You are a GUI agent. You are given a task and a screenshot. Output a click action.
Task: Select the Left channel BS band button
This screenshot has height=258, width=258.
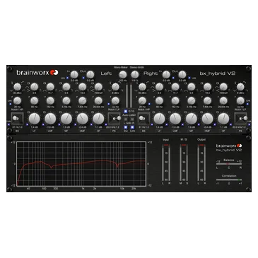point(17,131)
